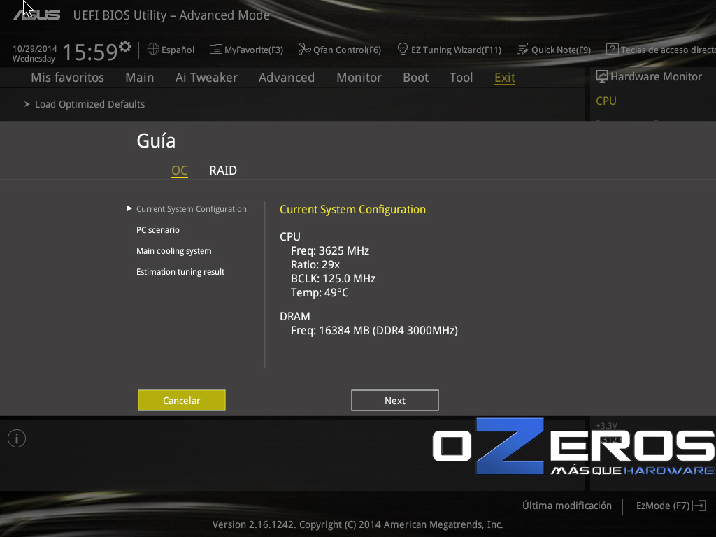Click the DRAM section label

click(x=294, y=316)
